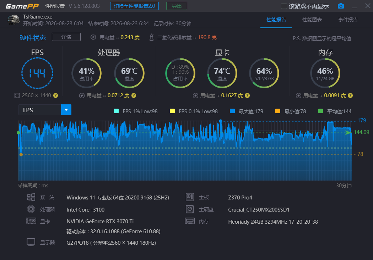This screenshot has height=260, width=373.
Task: Click the monitor icon beside 显示器 row
Action: tap(31, 242)
